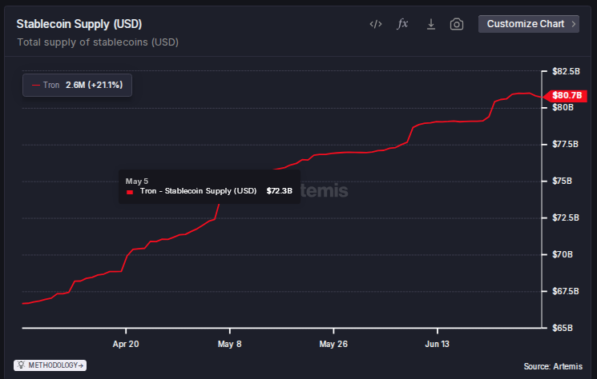This screenshot has width=597, height=379.
Task: Select the $80.7B current value tag
Action: [567, 96]
